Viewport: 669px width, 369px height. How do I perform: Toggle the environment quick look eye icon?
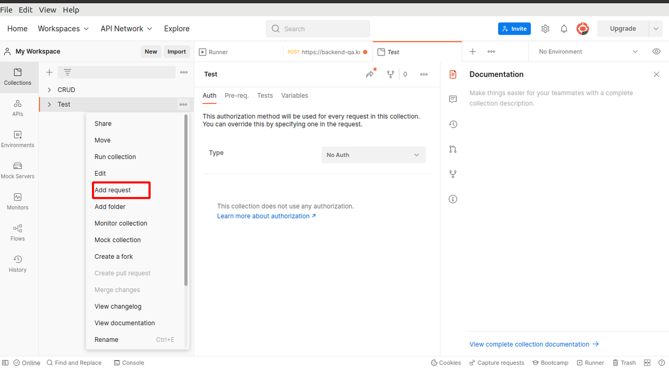point(656,51)
